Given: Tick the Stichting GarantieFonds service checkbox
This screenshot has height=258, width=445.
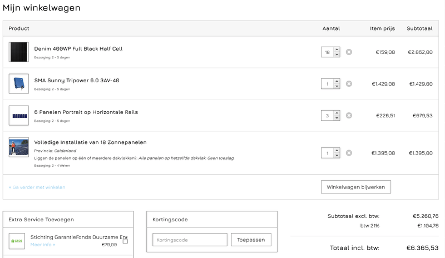Looking at the screenshot, I should (x=125, y=241).
